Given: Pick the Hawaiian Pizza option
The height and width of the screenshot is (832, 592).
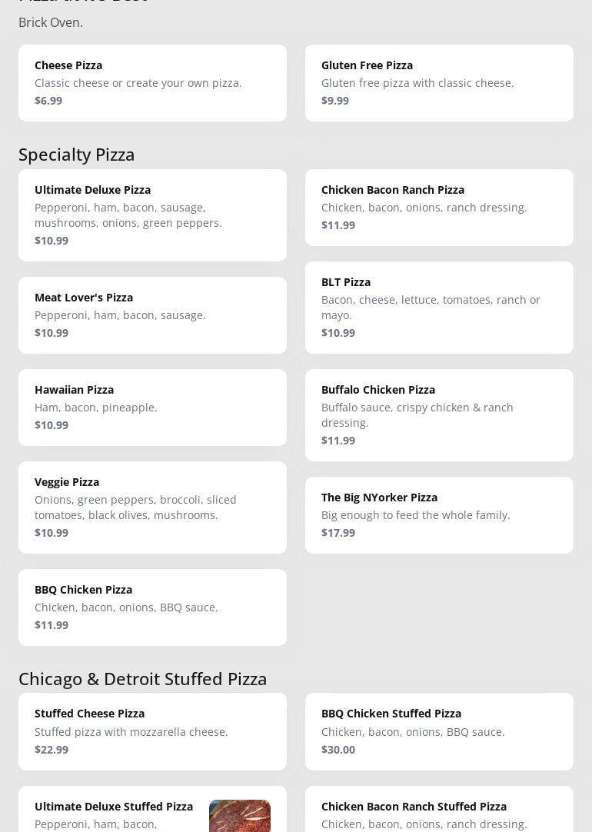Looking at the screenshot, I should (x=152, y=407).
